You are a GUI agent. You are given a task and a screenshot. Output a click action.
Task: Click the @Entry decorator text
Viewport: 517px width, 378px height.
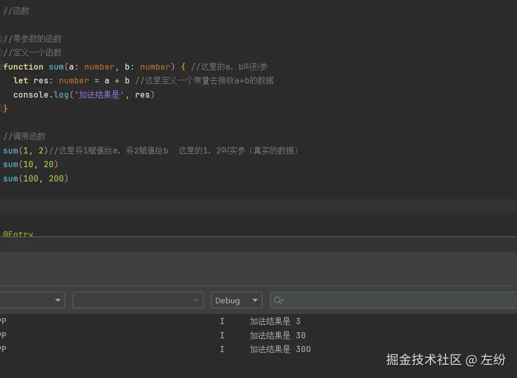pyautogui.click(x=18, y=233)
